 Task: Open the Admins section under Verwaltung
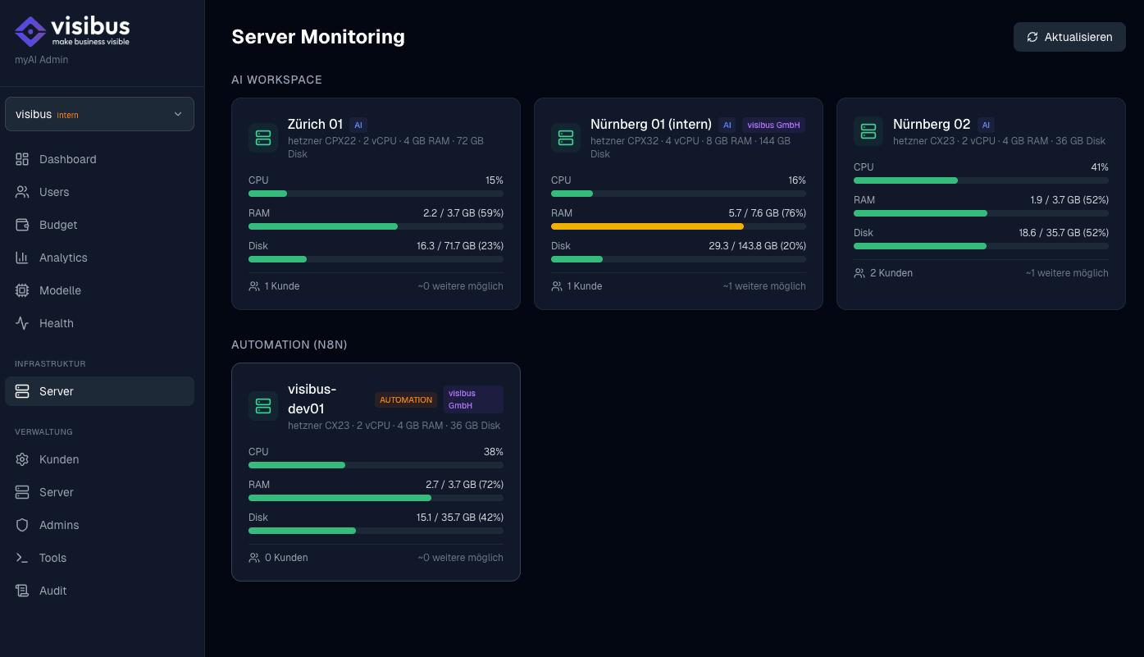(22, 525)
